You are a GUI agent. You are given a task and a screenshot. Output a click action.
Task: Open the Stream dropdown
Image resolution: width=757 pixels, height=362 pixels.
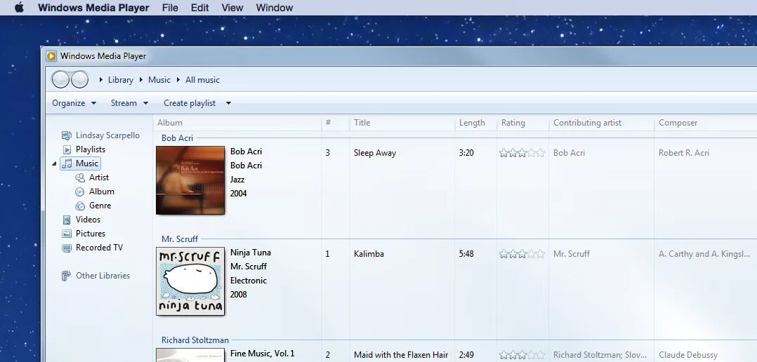129,103
